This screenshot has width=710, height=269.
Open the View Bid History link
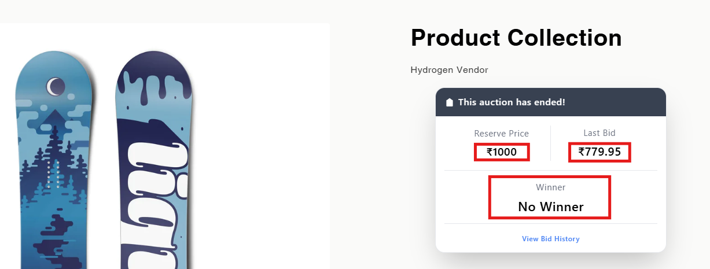tap(550, 239)
